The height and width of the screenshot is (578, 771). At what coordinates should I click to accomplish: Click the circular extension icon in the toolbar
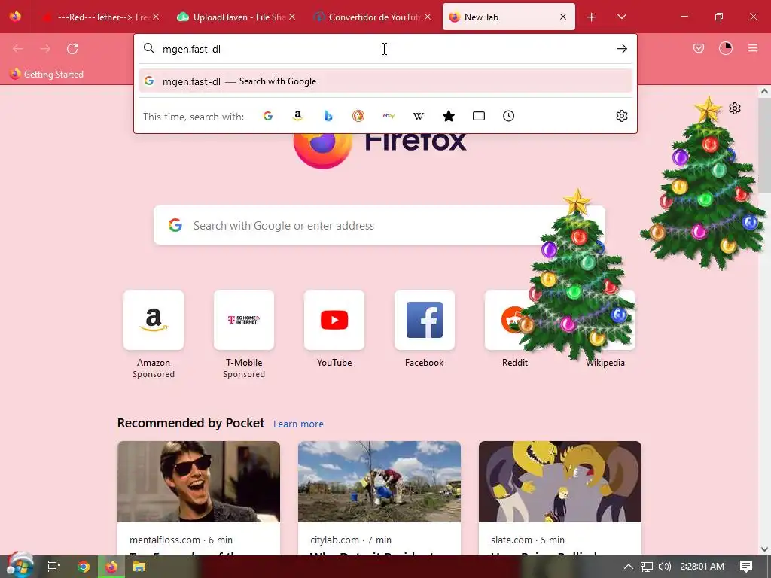(x=725, y=48)
